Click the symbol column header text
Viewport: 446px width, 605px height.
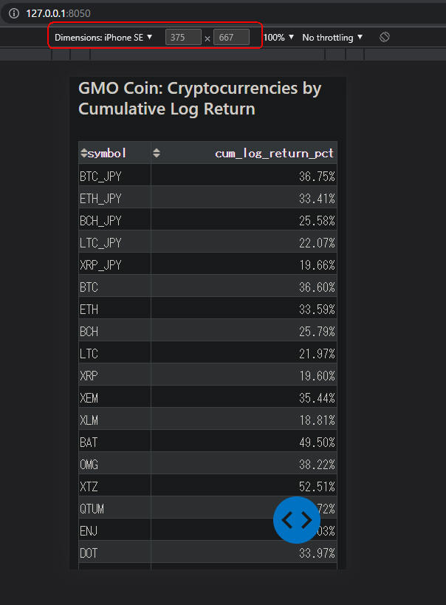tap(107, 153)
